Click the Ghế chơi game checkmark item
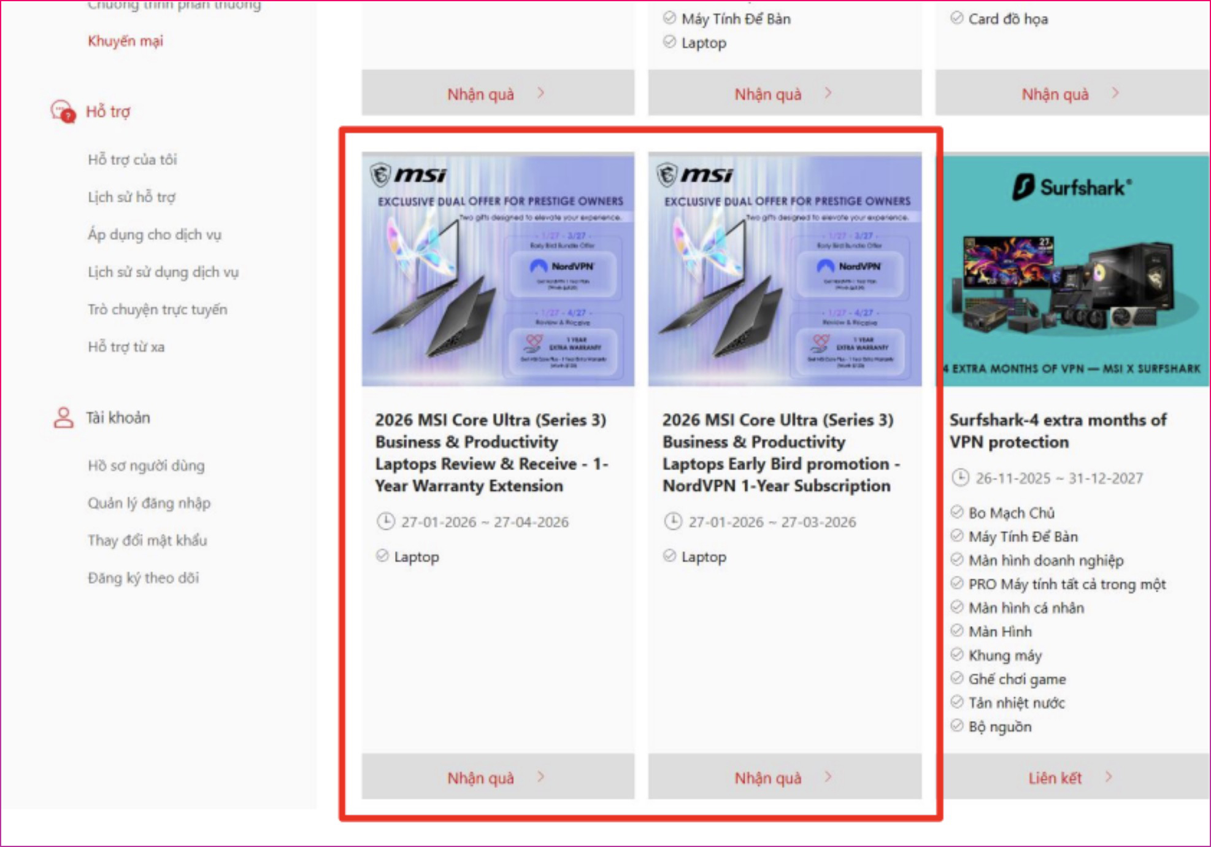The image size is (1211, 847). 956,678
